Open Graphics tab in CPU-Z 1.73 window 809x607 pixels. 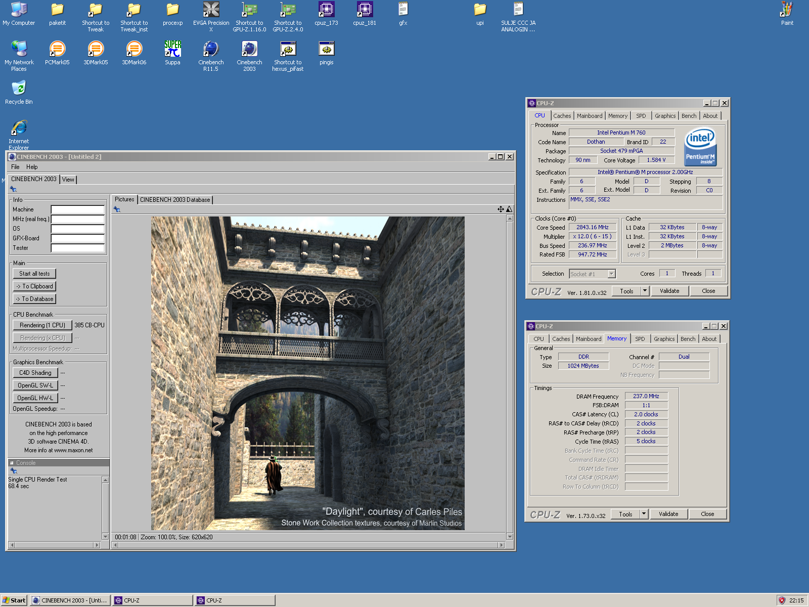pyautogui.click(x=664, y=339)
